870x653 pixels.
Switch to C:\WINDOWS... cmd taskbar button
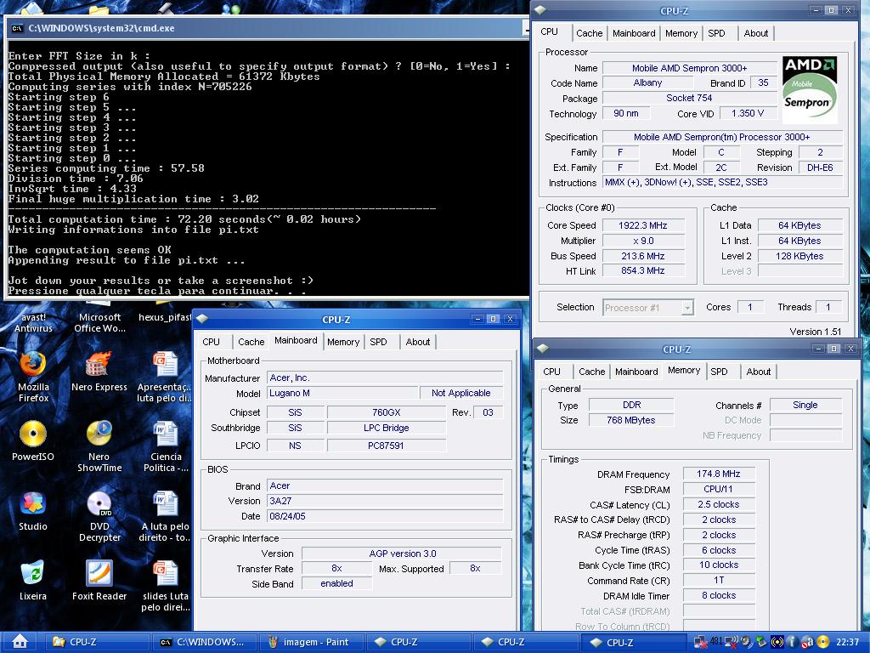click(204, 642)
